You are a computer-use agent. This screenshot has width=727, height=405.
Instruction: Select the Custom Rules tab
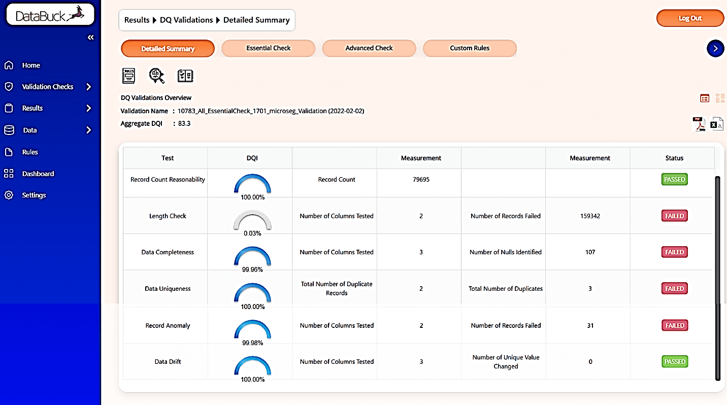point(470,48)
